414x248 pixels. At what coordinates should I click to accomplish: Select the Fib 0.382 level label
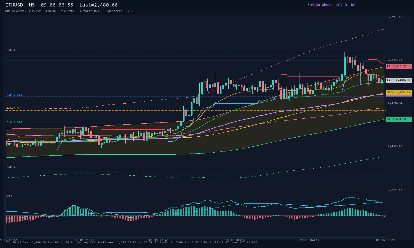(14, 122)
